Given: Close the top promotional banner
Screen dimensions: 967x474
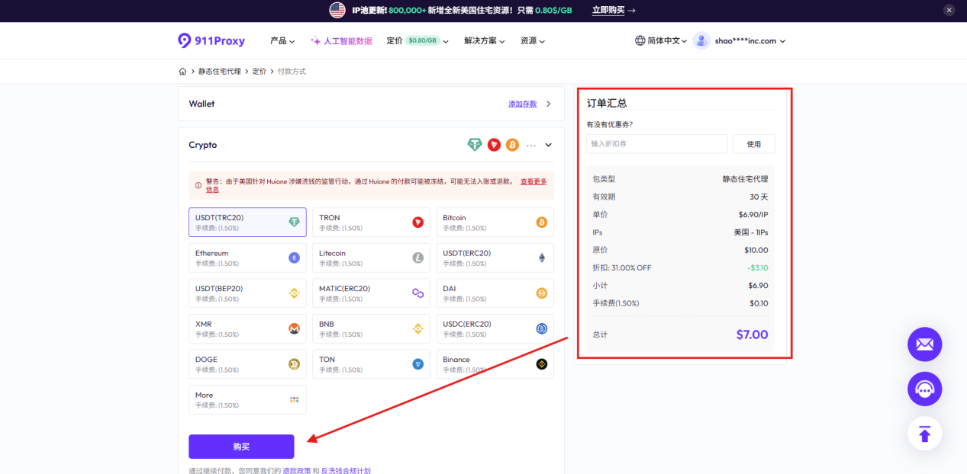Looking at the screenshot, I should tap(949, 10).
